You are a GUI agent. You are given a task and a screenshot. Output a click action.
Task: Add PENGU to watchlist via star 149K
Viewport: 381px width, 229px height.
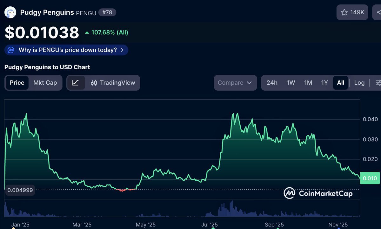tap(352, 12)
